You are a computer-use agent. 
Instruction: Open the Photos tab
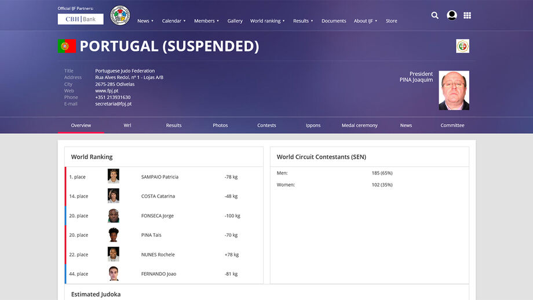point(220,125)
